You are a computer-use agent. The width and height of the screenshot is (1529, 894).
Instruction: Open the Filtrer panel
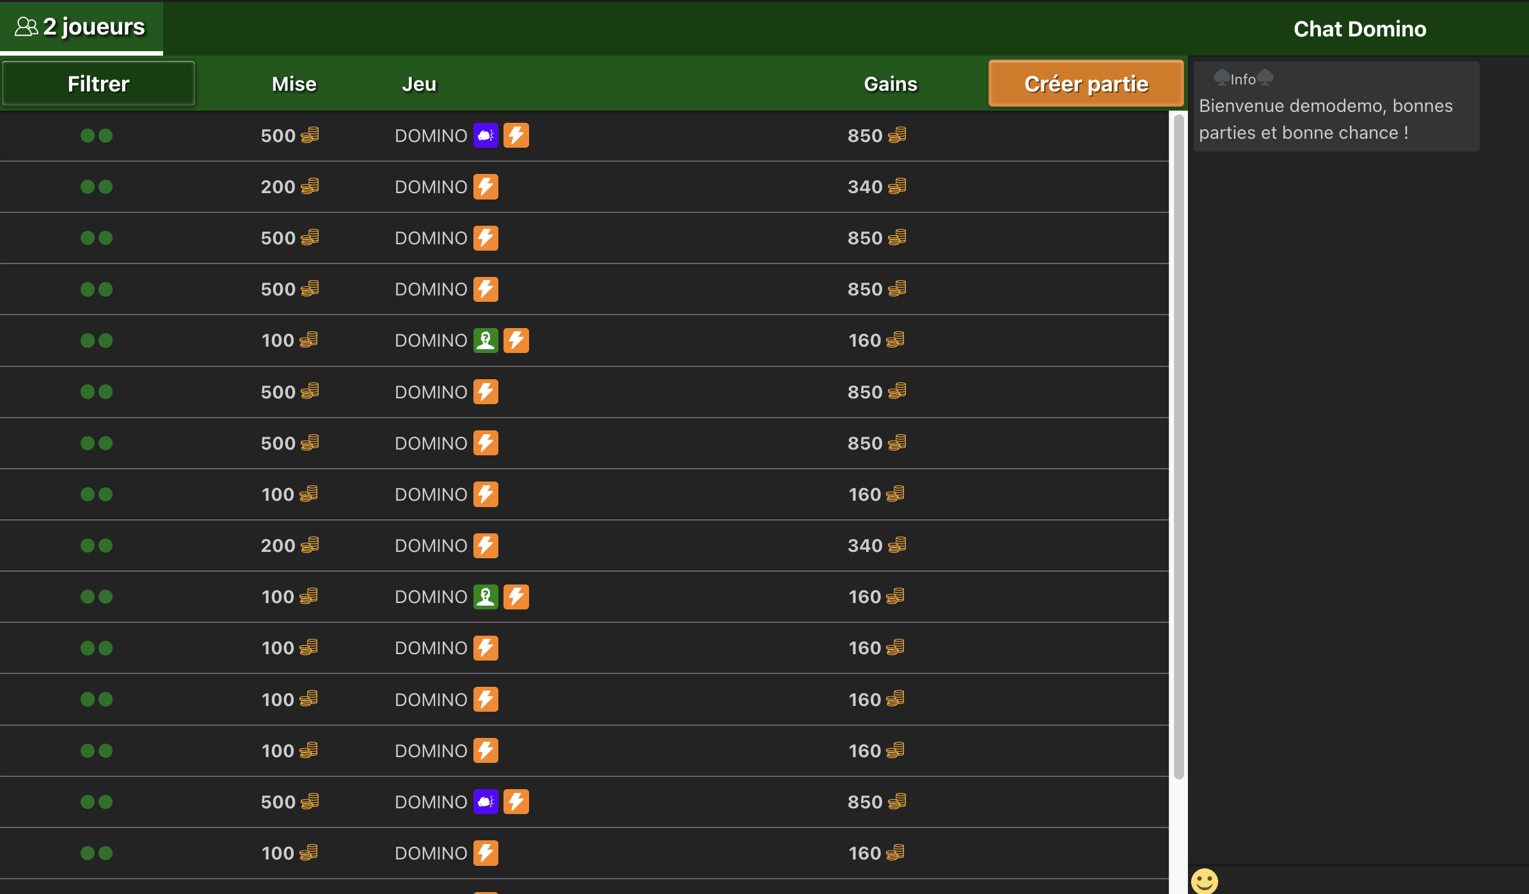[x=99, y=83]
